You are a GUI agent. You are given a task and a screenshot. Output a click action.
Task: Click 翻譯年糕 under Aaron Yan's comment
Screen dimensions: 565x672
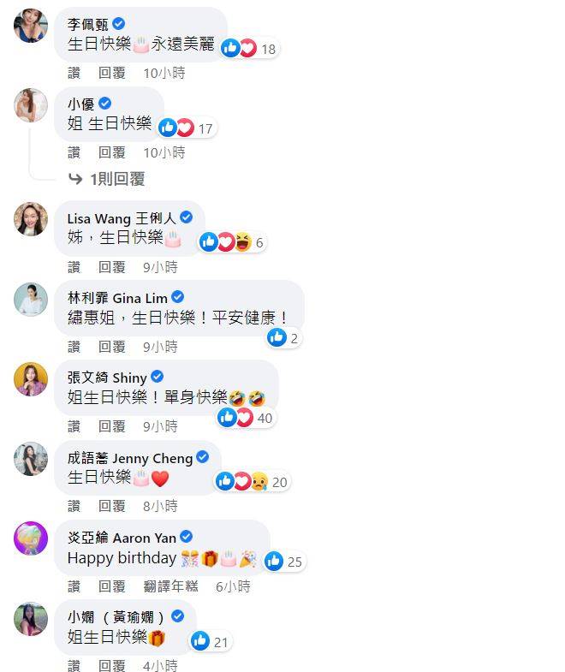(170, 586)
